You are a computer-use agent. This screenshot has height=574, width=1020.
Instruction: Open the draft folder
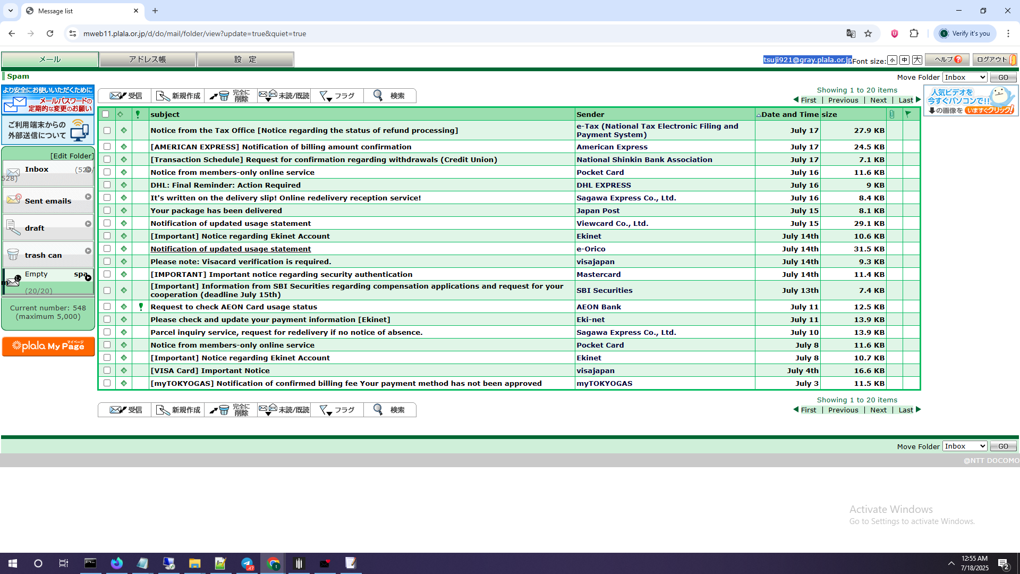[x=35, y=228]
